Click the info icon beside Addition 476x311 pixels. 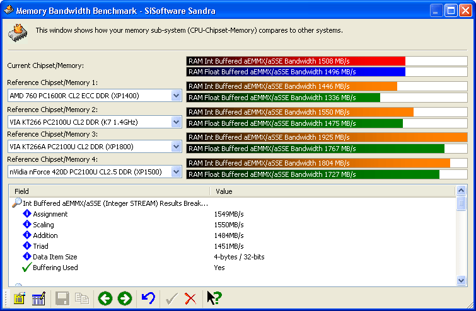coord(27,235)
